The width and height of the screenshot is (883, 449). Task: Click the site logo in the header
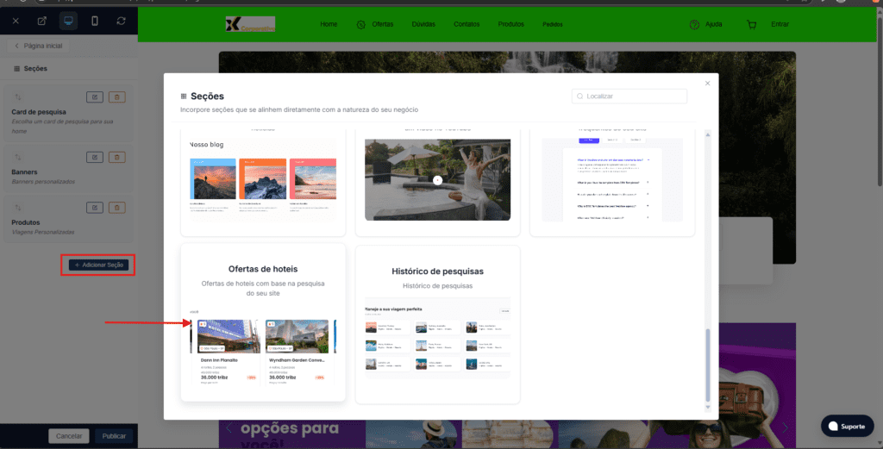pyautogui.click(x=250, y=24)
